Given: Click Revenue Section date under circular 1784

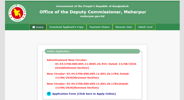Looking at the screenshot, I should 77,77.
